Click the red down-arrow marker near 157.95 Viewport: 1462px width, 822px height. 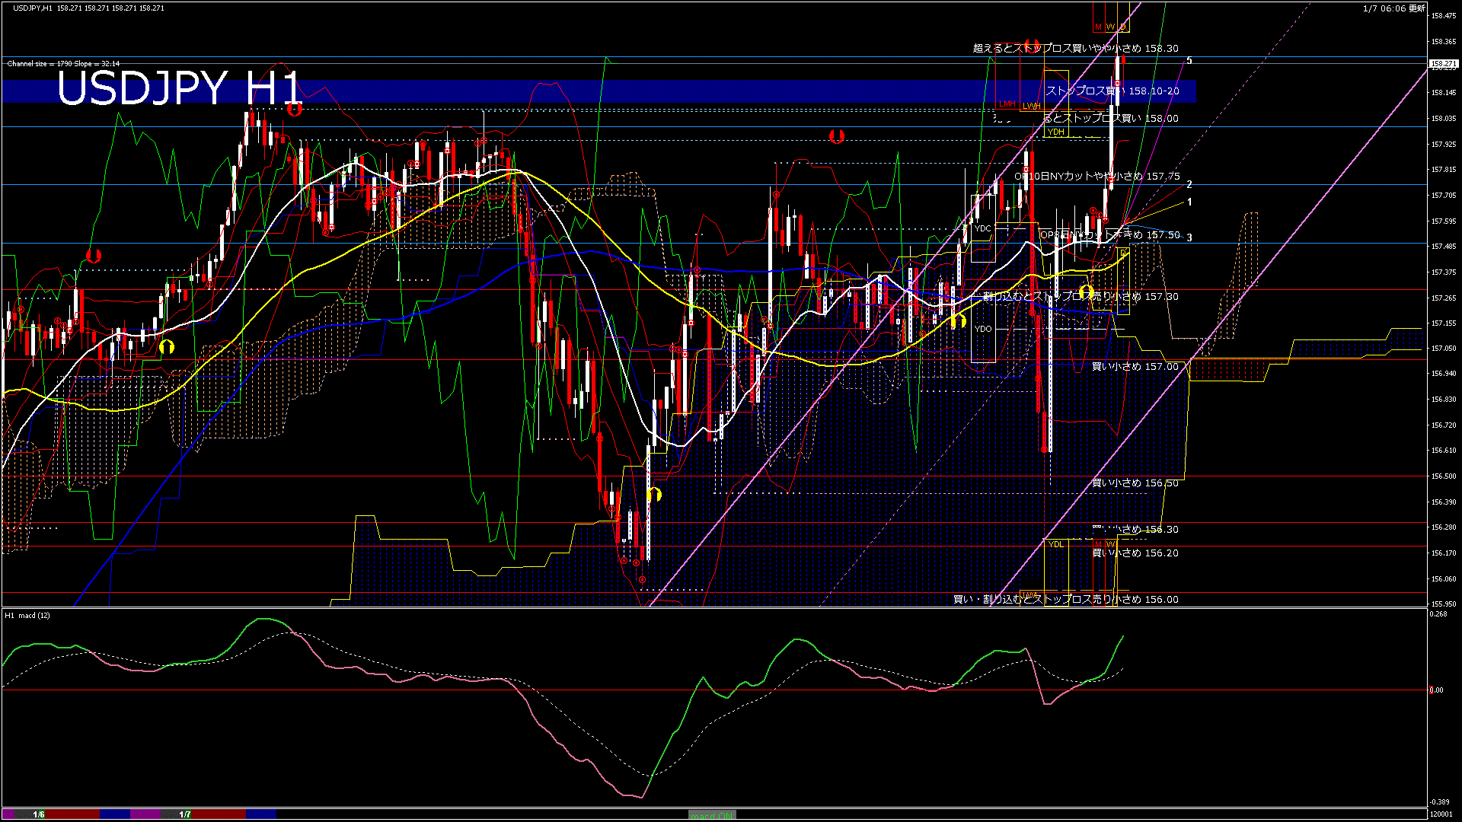837,137
